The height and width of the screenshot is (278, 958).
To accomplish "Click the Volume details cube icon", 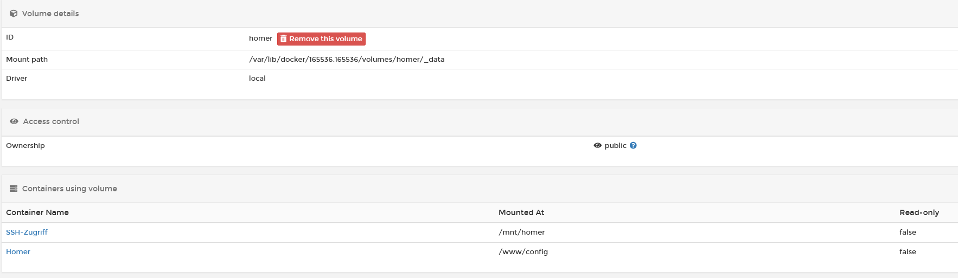I will coord(14,14).
